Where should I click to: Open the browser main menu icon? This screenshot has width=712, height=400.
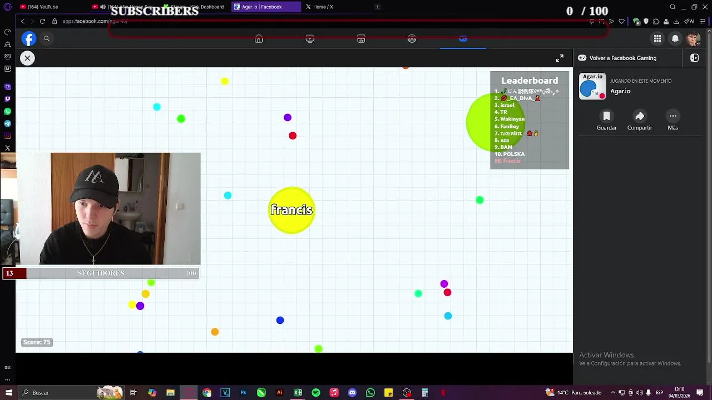coord(703,21)
